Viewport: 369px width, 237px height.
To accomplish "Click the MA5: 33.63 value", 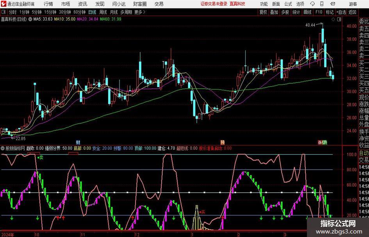I will pyautogui.click(x=43, y=19).
